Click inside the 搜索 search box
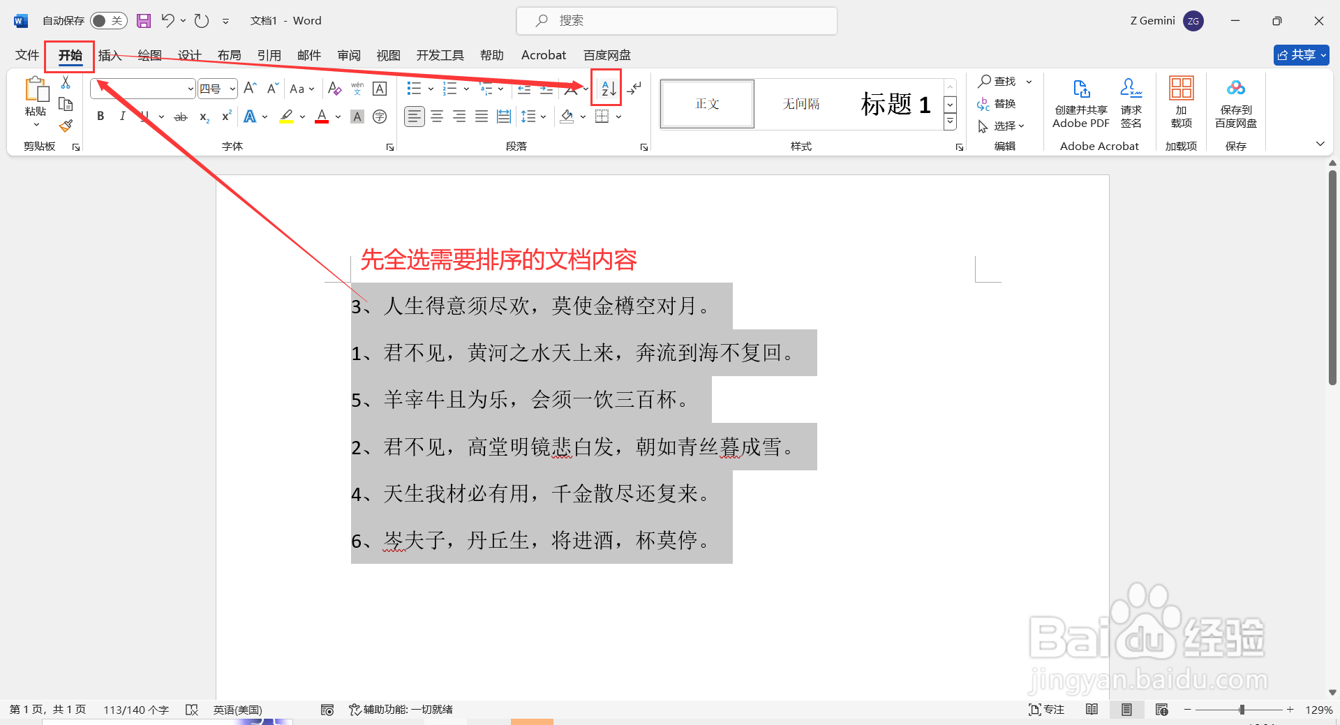This screenshot has height=725, width=1340. point(675,20)
